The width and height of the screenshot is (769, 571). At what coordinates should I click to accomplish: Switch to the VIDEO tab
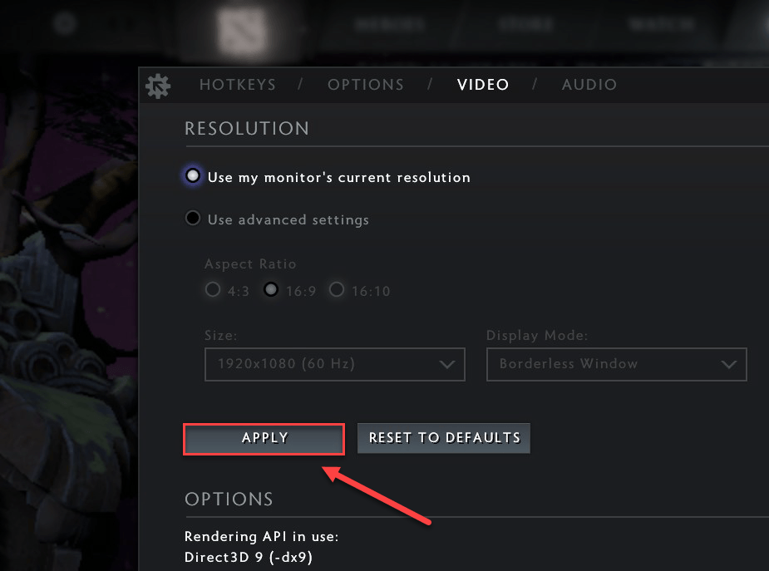point(483,84)
